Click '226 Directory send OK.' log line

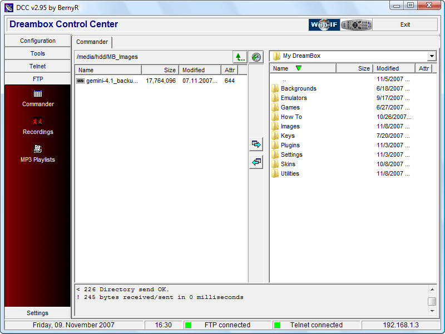[123, 290]
